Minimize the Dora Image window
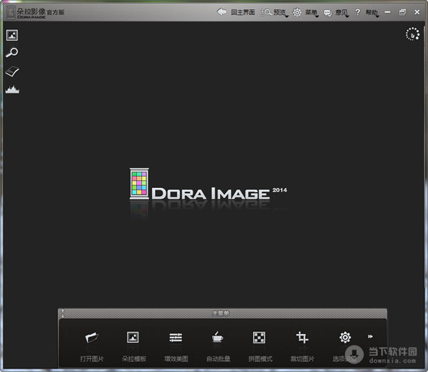The height and width of the screenshot is (372, 428). pyautogui.click(x=387, y=12)
